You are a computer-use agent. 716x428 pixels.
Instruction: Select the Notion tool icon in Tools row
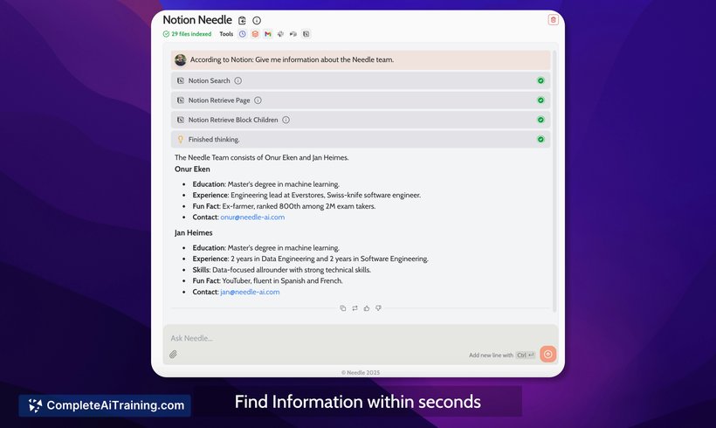(x=306, y=34)
